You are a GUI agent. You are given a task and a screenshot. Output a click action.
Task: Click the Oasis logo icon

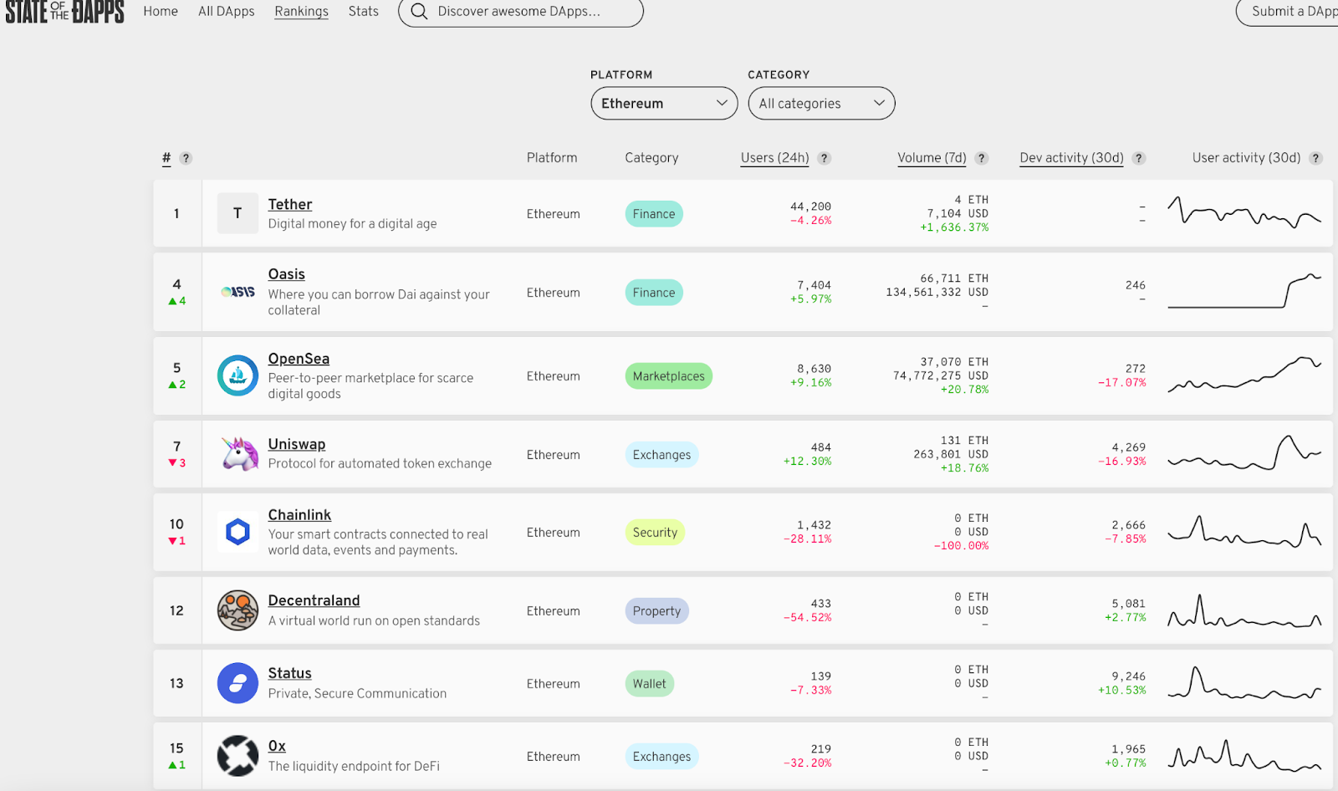click(237, 292)
